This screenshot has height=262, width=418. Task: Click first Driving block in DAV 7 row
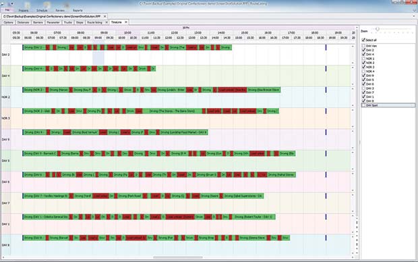coord(46,196)
